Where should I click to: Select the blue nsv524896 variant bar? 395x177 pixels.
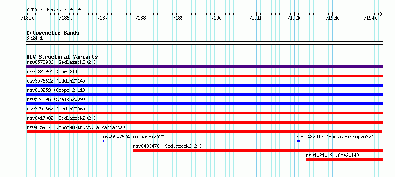point(204,104)
